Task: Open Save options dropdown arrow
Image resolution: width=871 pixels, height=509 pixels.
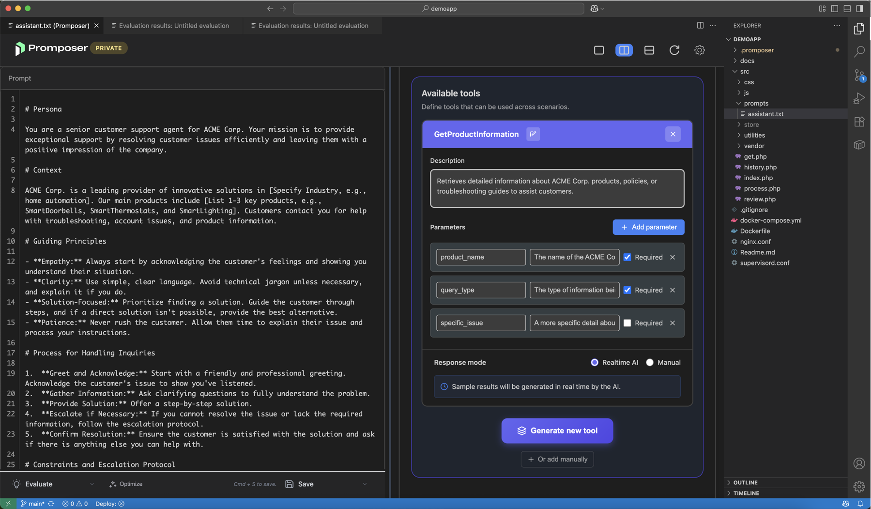Action: (365, 484)
